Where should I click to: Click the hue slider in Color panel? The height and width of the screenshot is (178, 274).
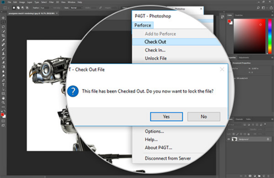pos(270,36)
